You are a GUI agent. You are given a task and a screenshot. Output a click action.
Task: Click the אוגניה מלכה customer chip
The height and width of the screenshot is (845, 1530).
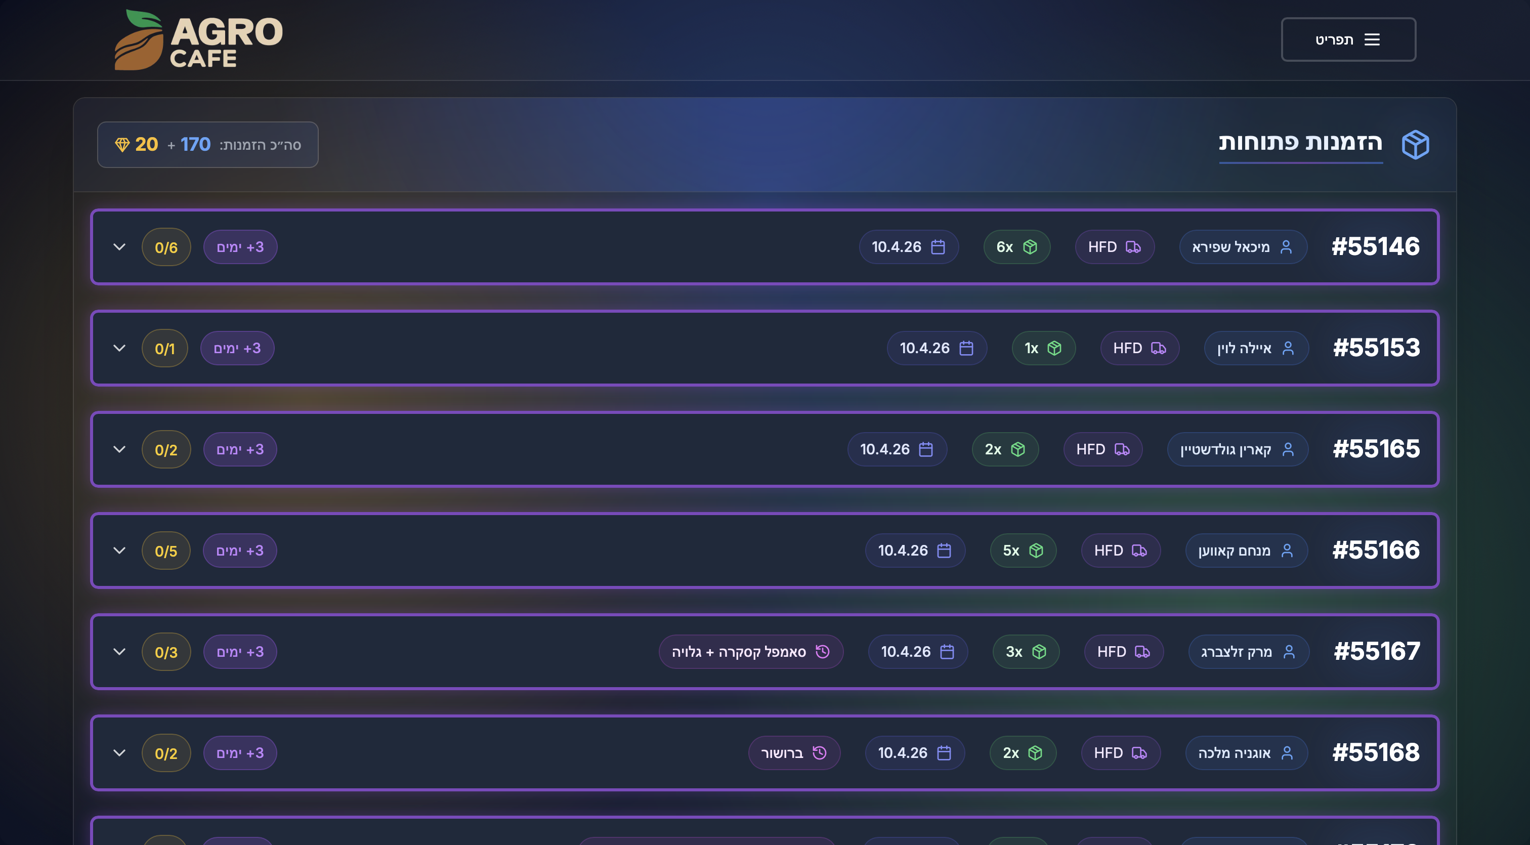[1246, 753]
